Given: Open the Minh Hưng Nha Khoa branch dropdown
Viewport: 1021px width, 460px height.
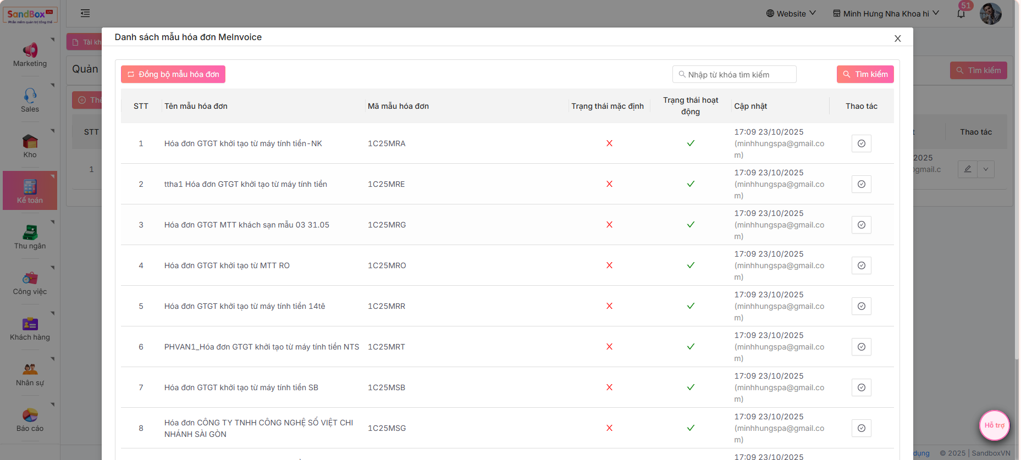Looking at the screenshot, I should coord(886,14).
